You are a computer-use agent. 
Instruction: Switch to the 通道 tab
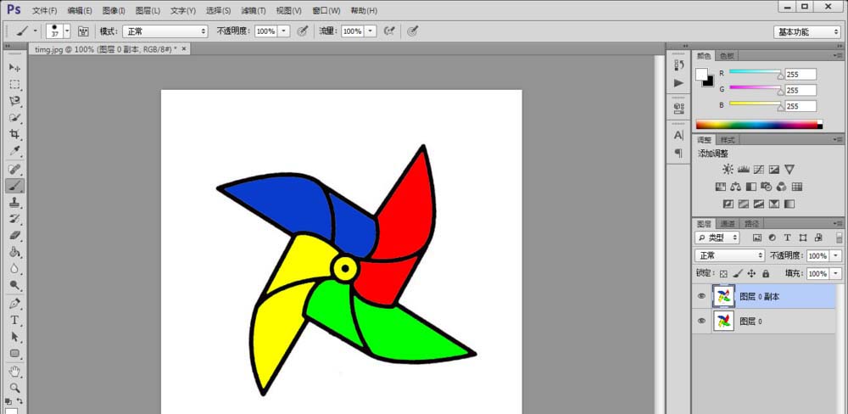click(728, 224)
